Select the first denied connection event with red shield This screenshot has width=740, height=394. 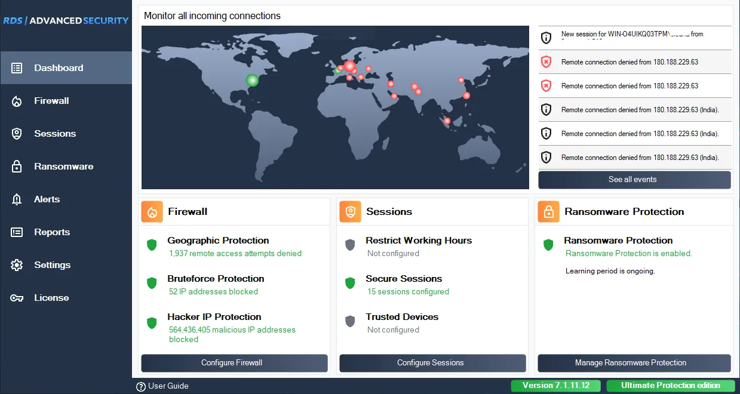coord(630,62)
